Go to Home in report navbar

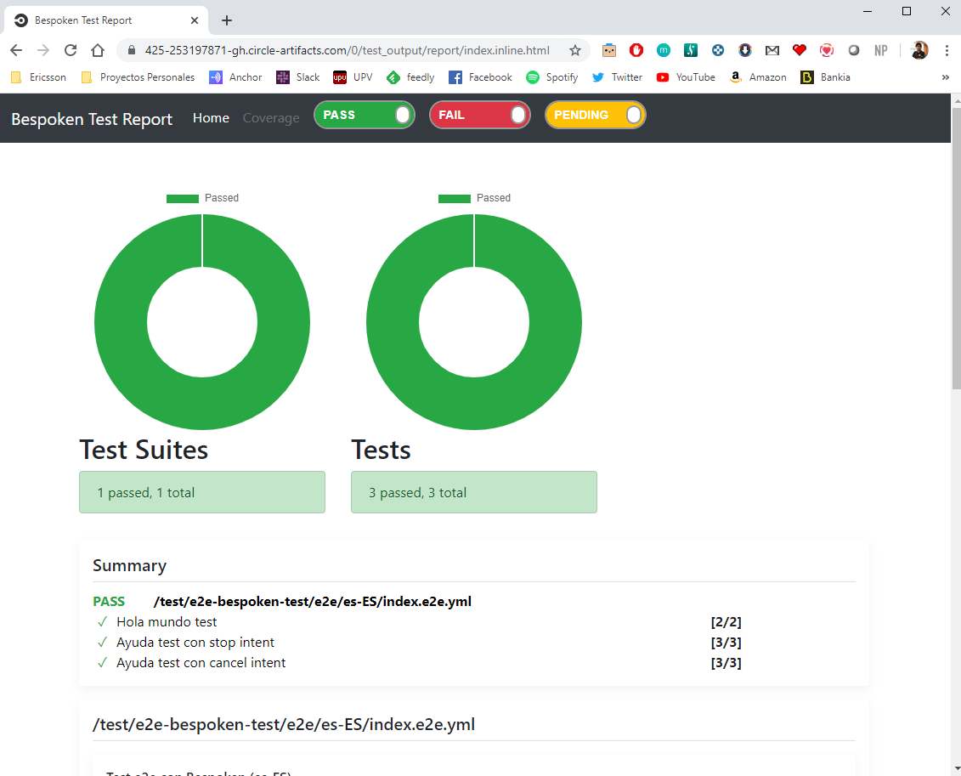[211, 117]
